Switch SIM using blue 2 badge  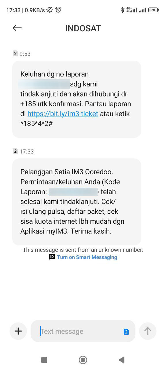click(x=126, y=332)
